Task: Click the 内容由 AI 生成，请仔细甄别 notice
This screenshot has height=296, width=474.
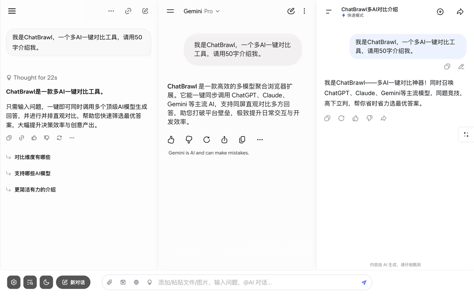Action: click(395, 265)
